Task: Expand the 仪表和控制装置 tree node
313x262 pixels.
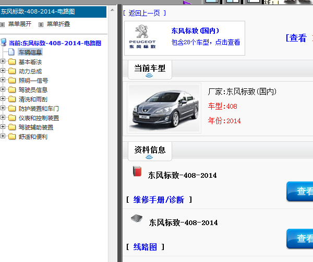Action: tap(3, 117)
